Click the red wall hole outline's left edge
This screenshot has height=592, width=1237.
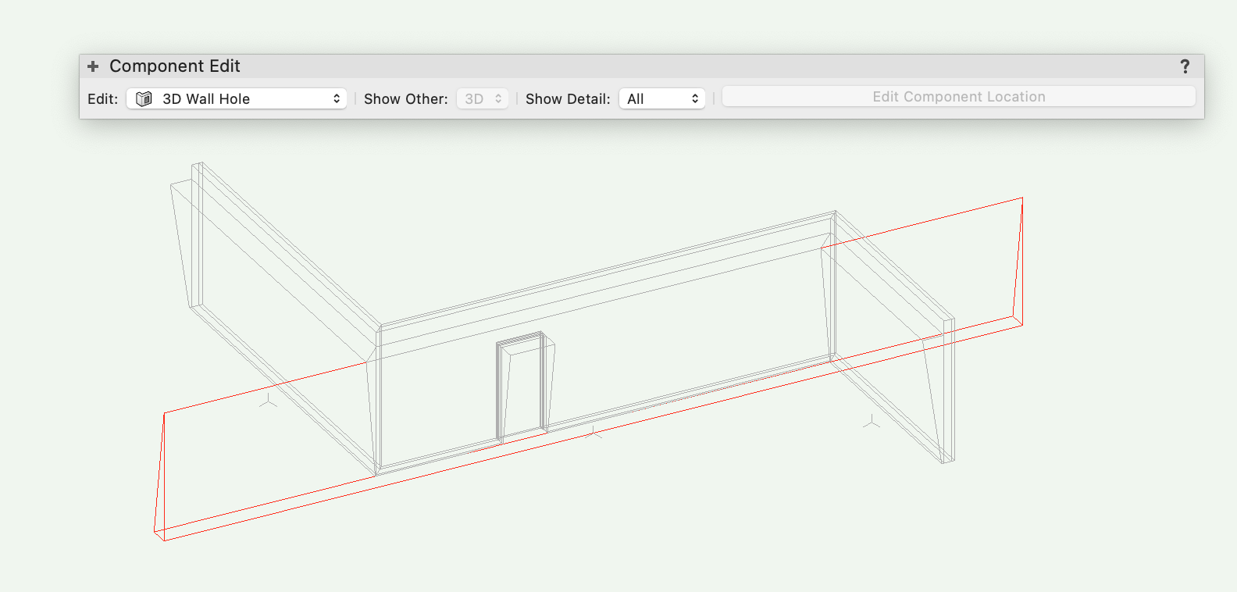click(159, 473)
